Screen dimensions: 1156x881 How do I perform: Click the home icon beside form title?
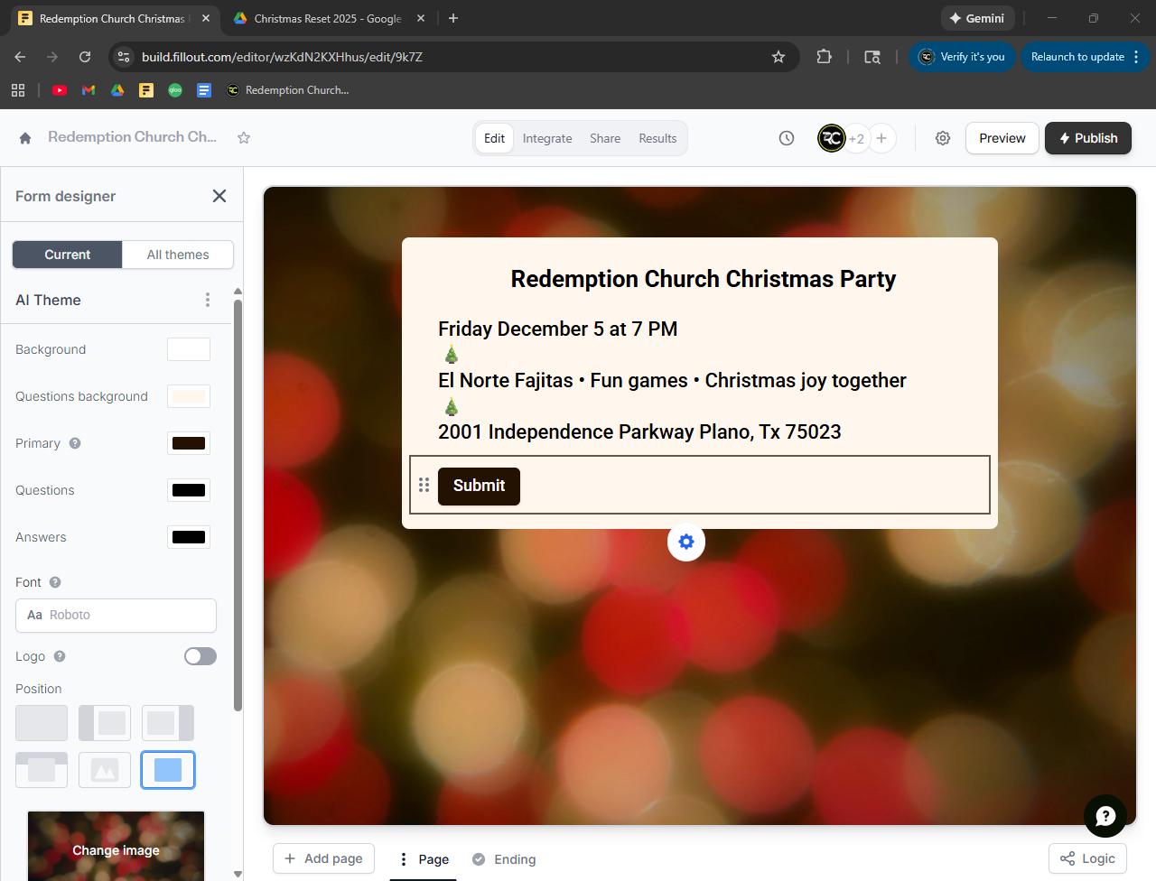pyautogui.click(x=25, y=138)
